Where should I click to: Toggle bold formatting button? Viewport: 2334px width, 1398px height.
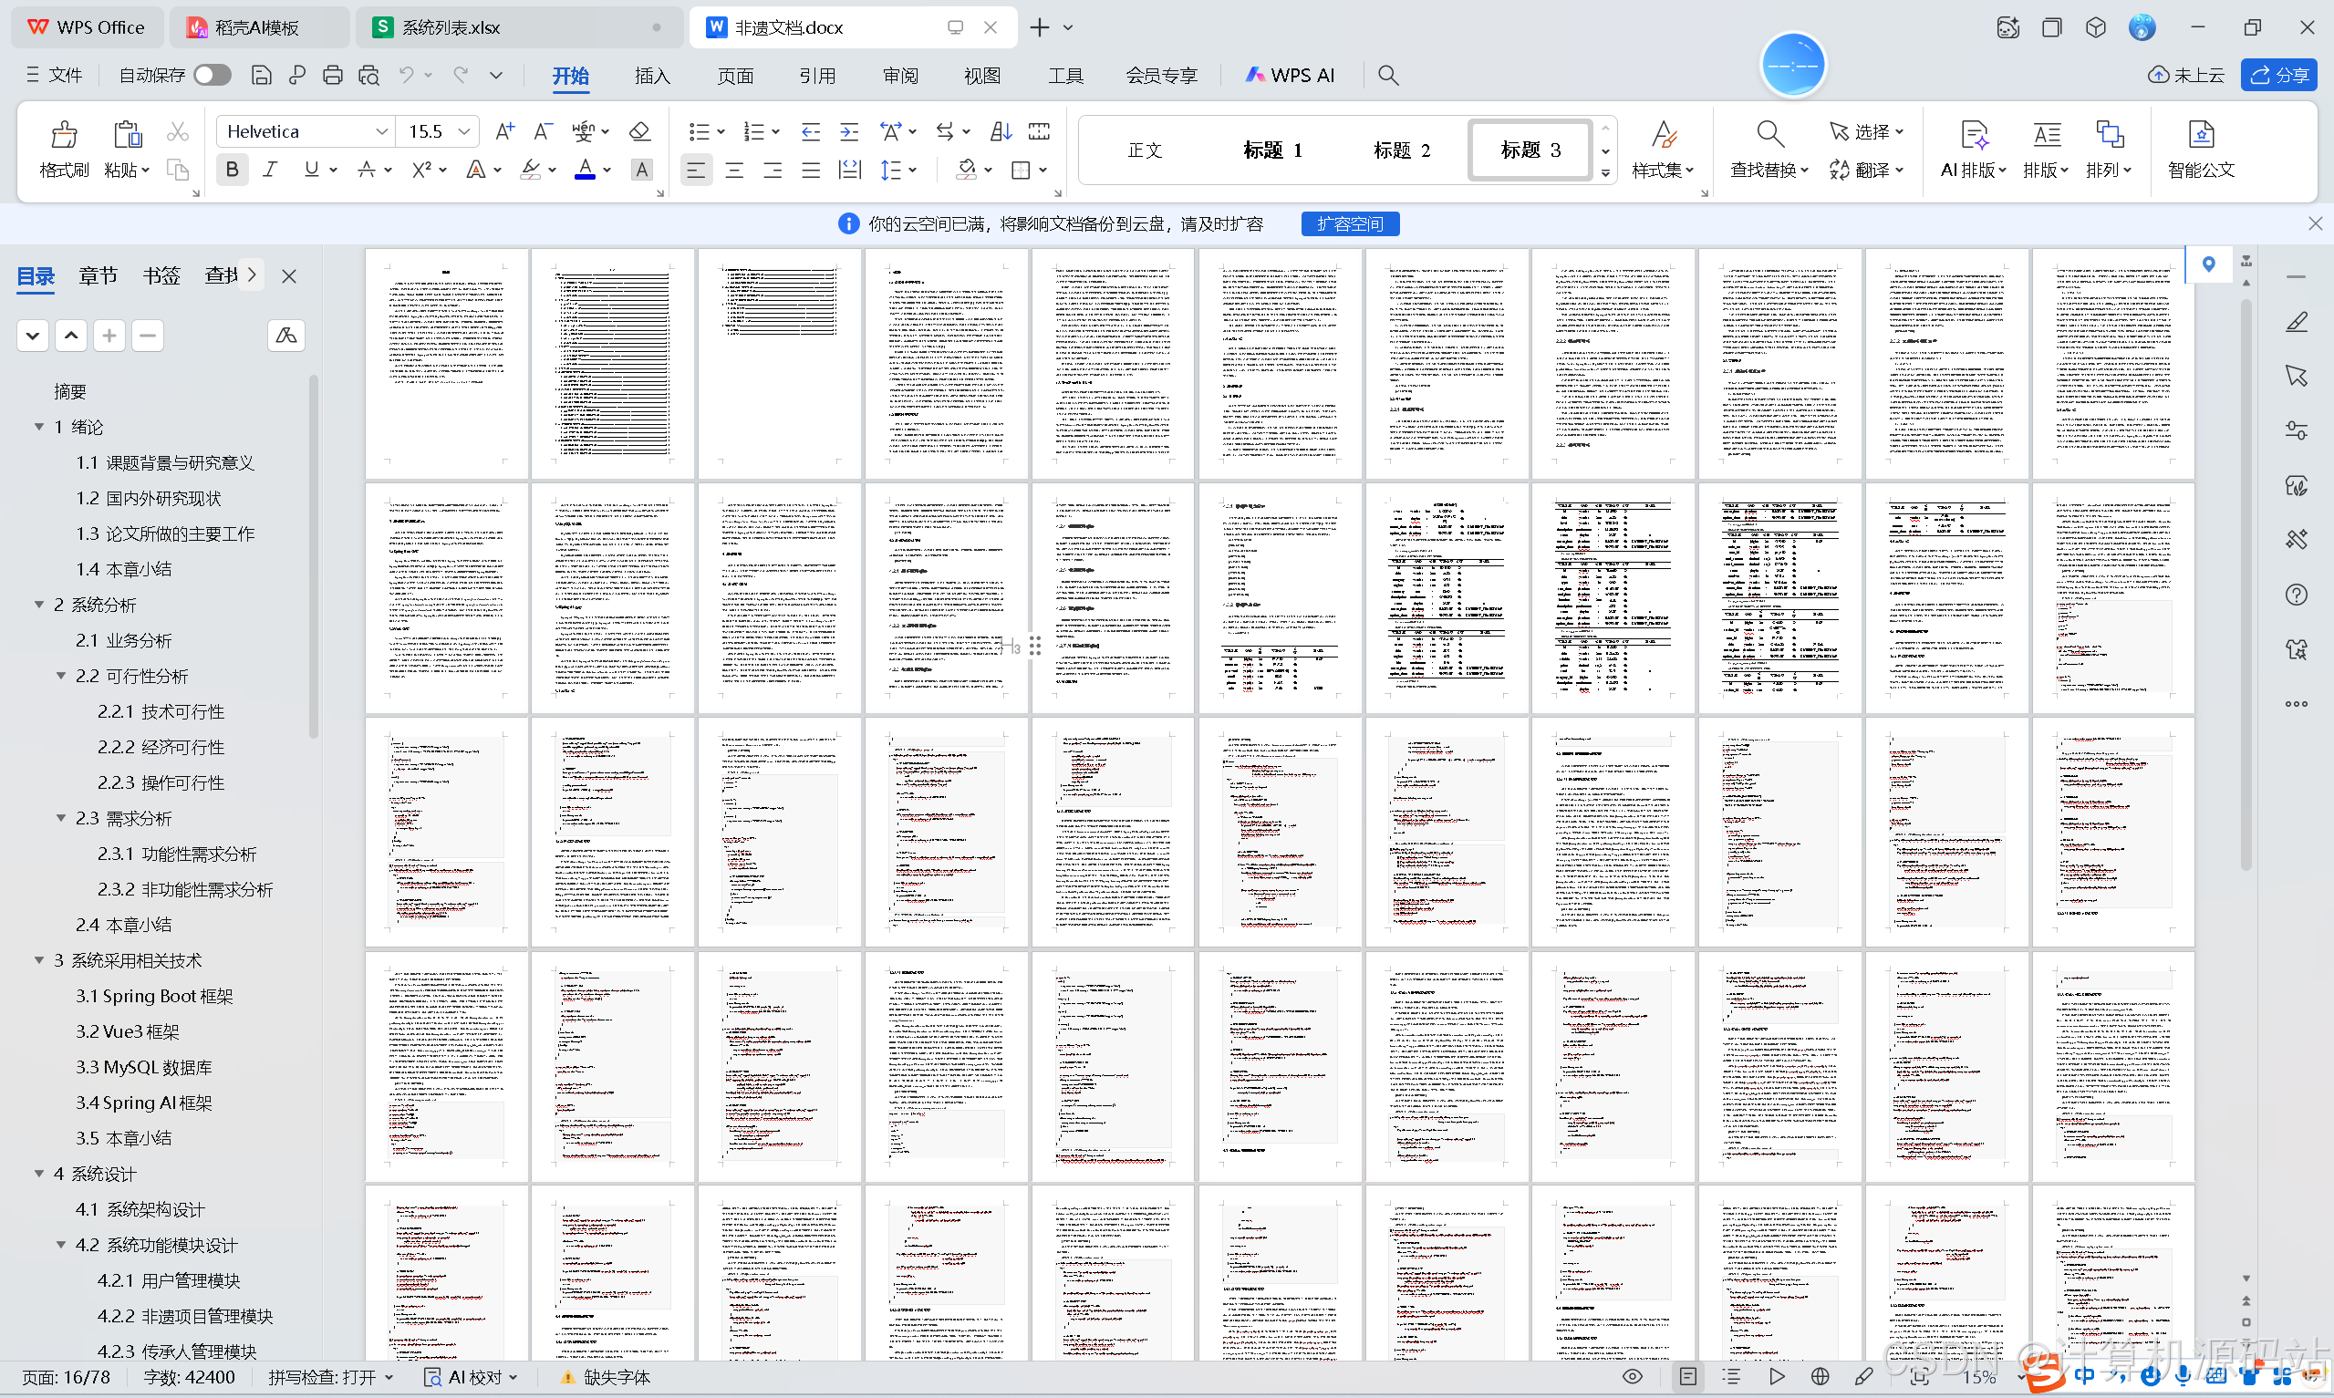click(232, 170)
